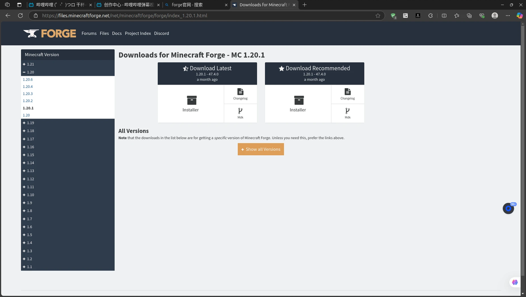Screen dimensions: 526x297
Task: Open Changelog under Download Latest
Action: coord(240,94)
